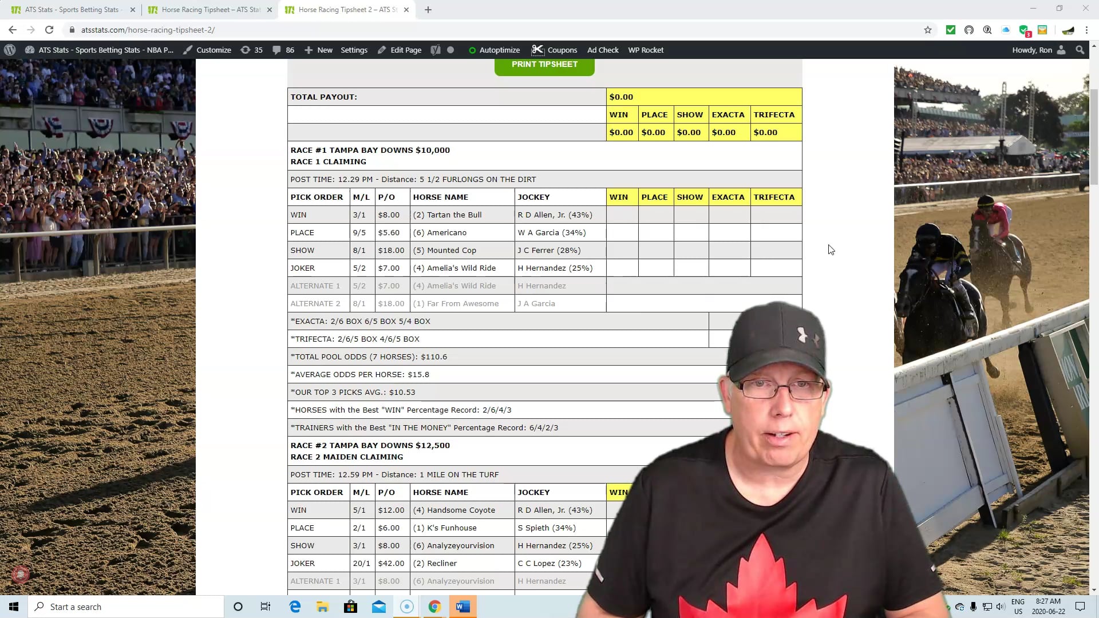
Task: Open the Windows Start menu
Action: (14, 607)
